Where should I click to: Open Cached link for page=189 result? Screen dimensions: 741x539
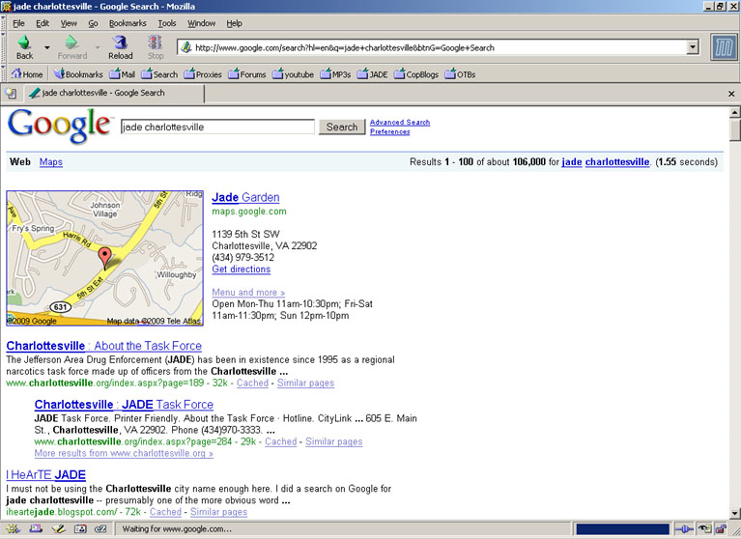[252, 383]
